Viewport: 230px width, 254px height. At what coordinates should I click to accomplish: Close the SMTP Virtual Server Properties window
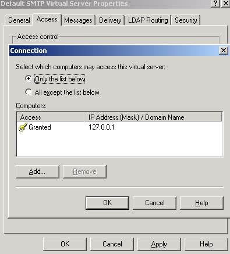[225, 3]
